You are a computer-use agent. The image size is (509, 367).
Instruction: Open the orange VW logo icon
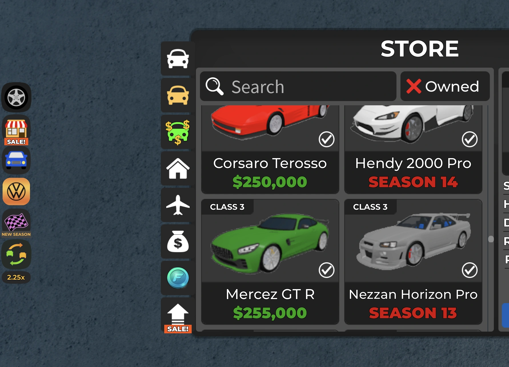16,191
